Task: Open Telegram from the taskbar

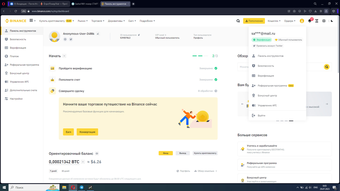Action: tap(82, 187)
